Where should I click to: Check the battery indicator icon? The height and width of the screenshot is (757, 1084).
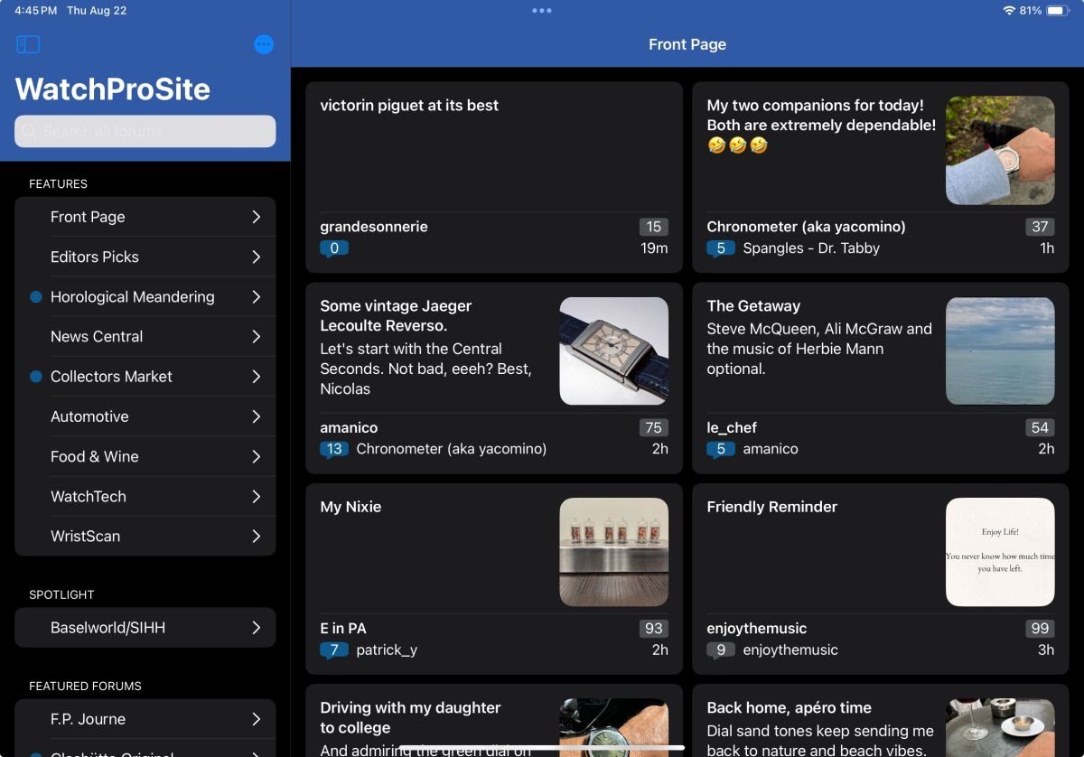[1059, 11]
